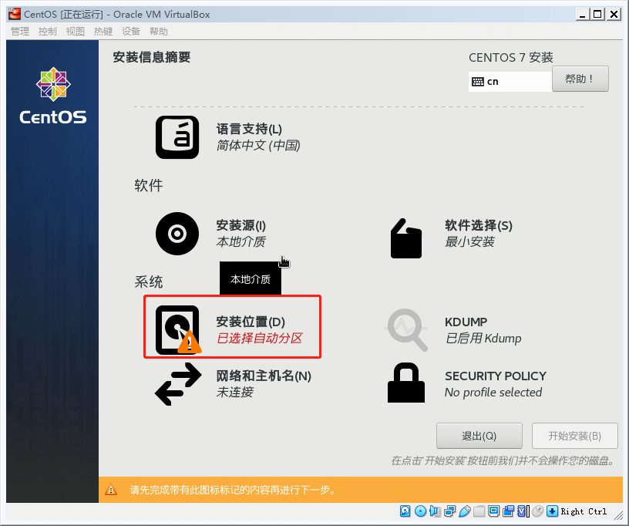Select the 安装位置(D) label
The width and height of the screenshot is (629, 526).
click(x=251, y=322)
